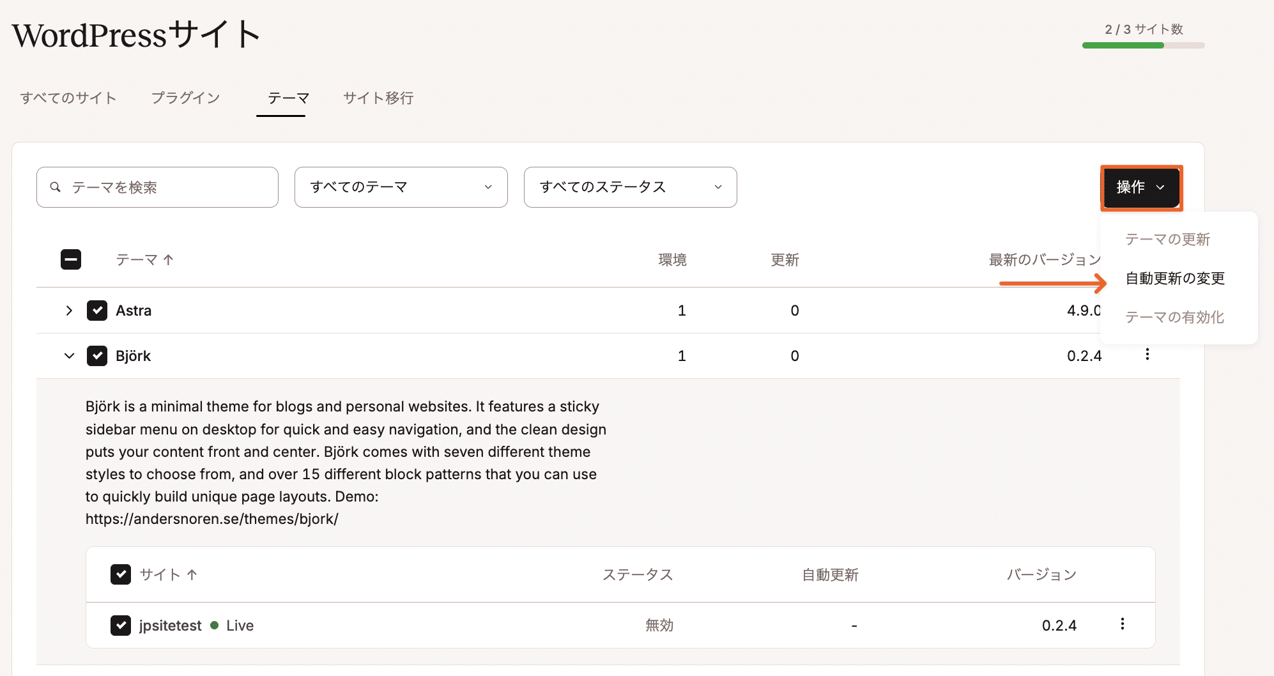Image resolution: width=1274 pixels, height=676 pixels.
Task: Open the すべてのテーマ dropdown
Action: coord(401,187)
